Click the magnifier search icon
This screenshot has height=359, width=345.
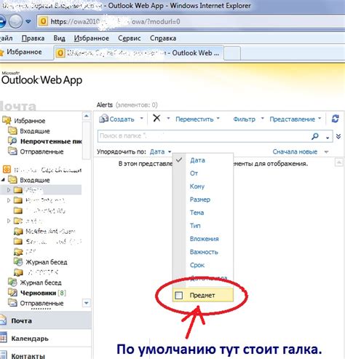tap(315, 136)
